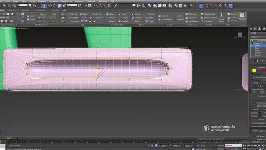Click the Play Animation button
This screenshot has height=150, width=266.
[x=252, y=145]
